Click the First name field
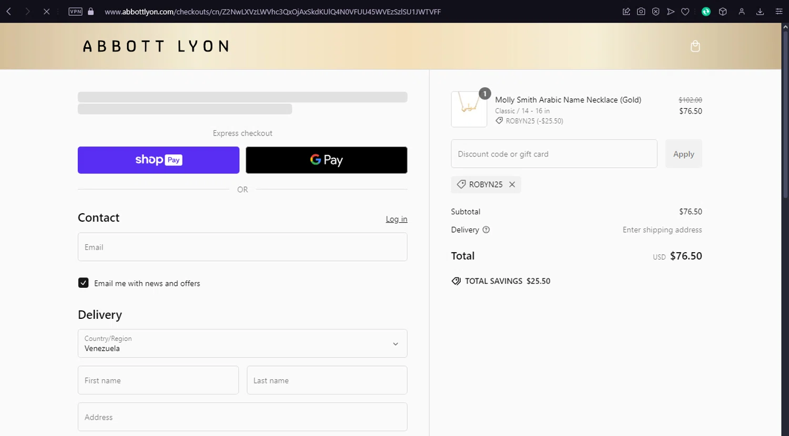Viewport: 789px width, 436px height. 158,380
